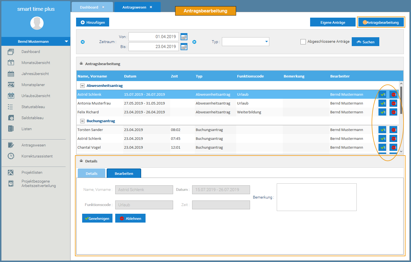The image size is (411, 262).
Task: Open the Typ dropdown
Action: 246,42
